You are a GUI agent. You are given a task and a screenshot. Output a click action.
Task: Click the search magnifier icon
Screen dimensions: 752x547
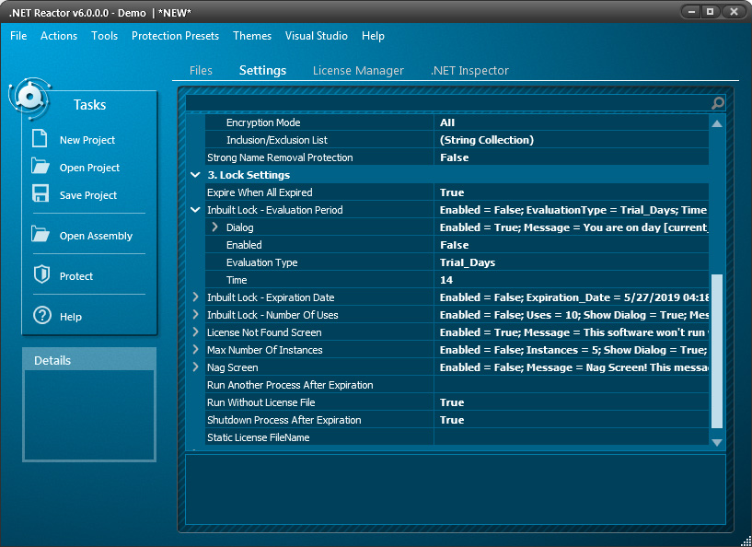717,103
